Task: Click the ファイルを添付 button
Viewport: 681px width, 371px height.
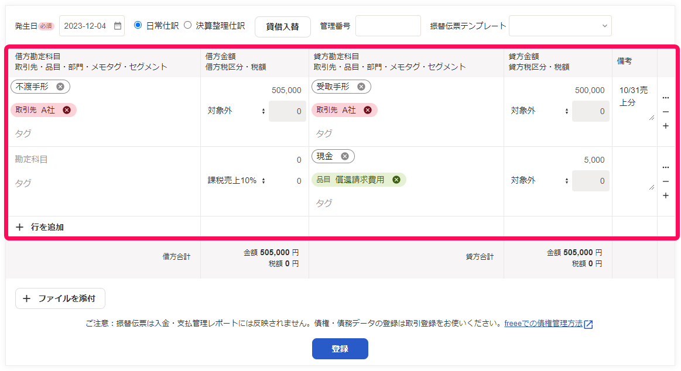Action: pos(60,298)
